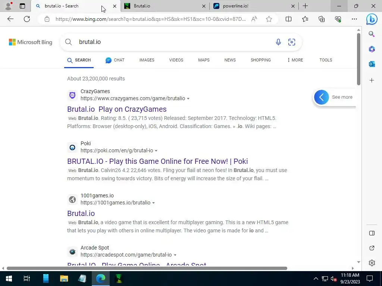Close the powerline.io! tab

click(293, 6)
